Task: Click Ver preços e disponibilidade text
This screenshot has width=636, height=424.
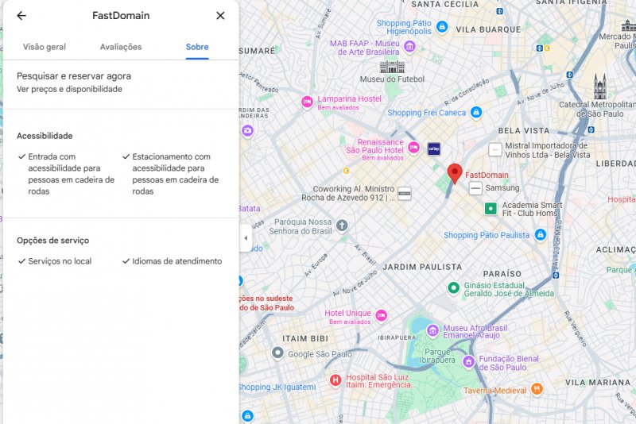Action: coord(69,89)
